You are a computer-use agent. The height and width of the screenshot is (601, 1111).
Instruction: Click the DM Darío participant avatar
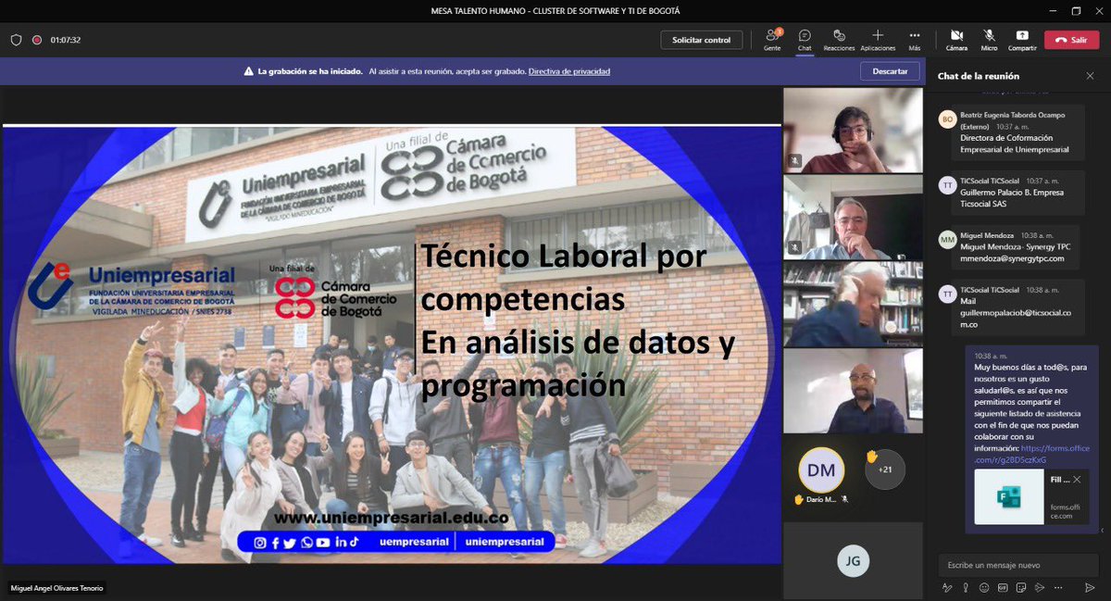[821, 470]
